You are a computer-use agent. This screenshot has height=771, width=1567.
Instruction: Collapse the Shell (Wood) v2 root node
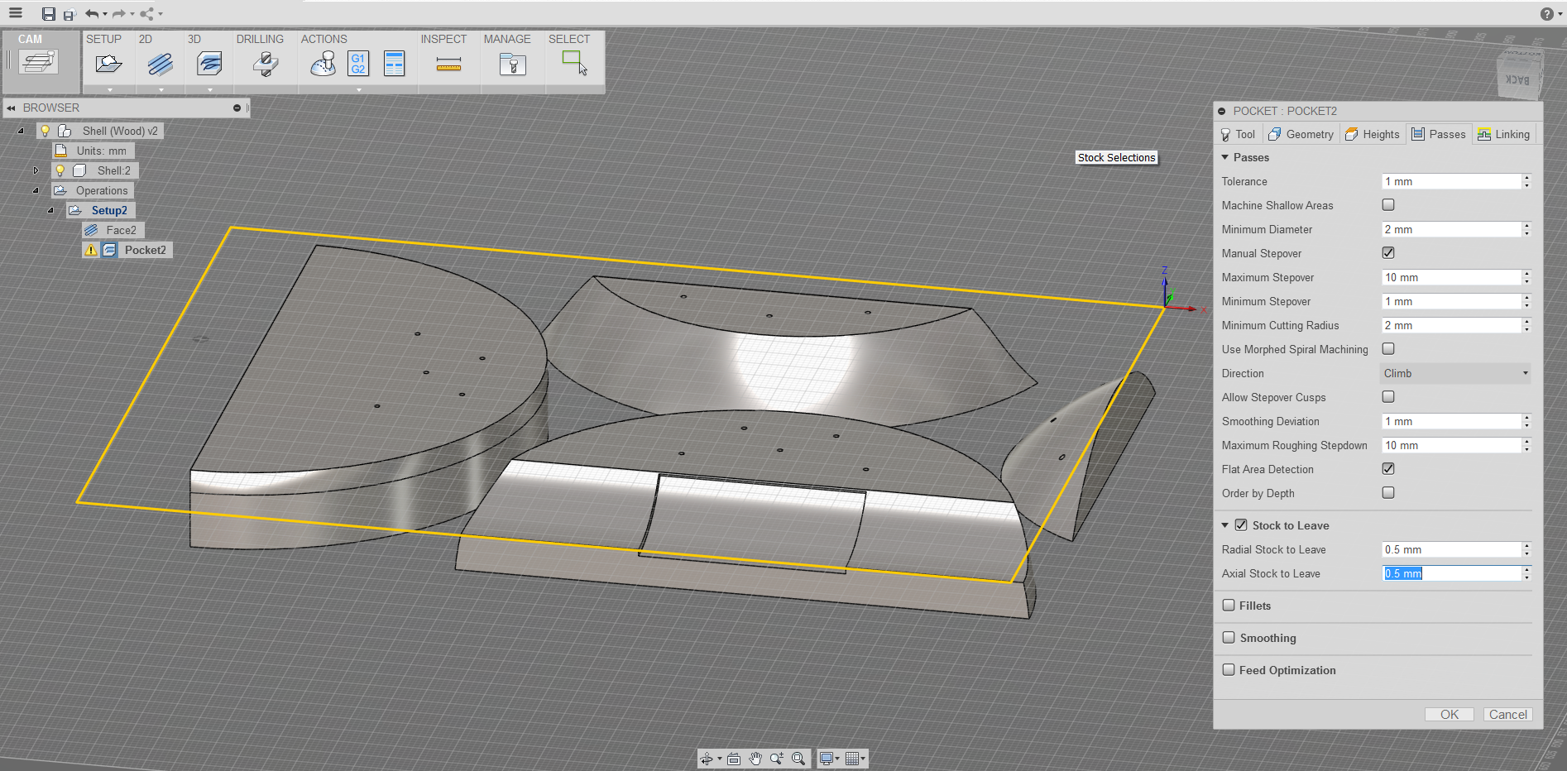click(21, 131)
